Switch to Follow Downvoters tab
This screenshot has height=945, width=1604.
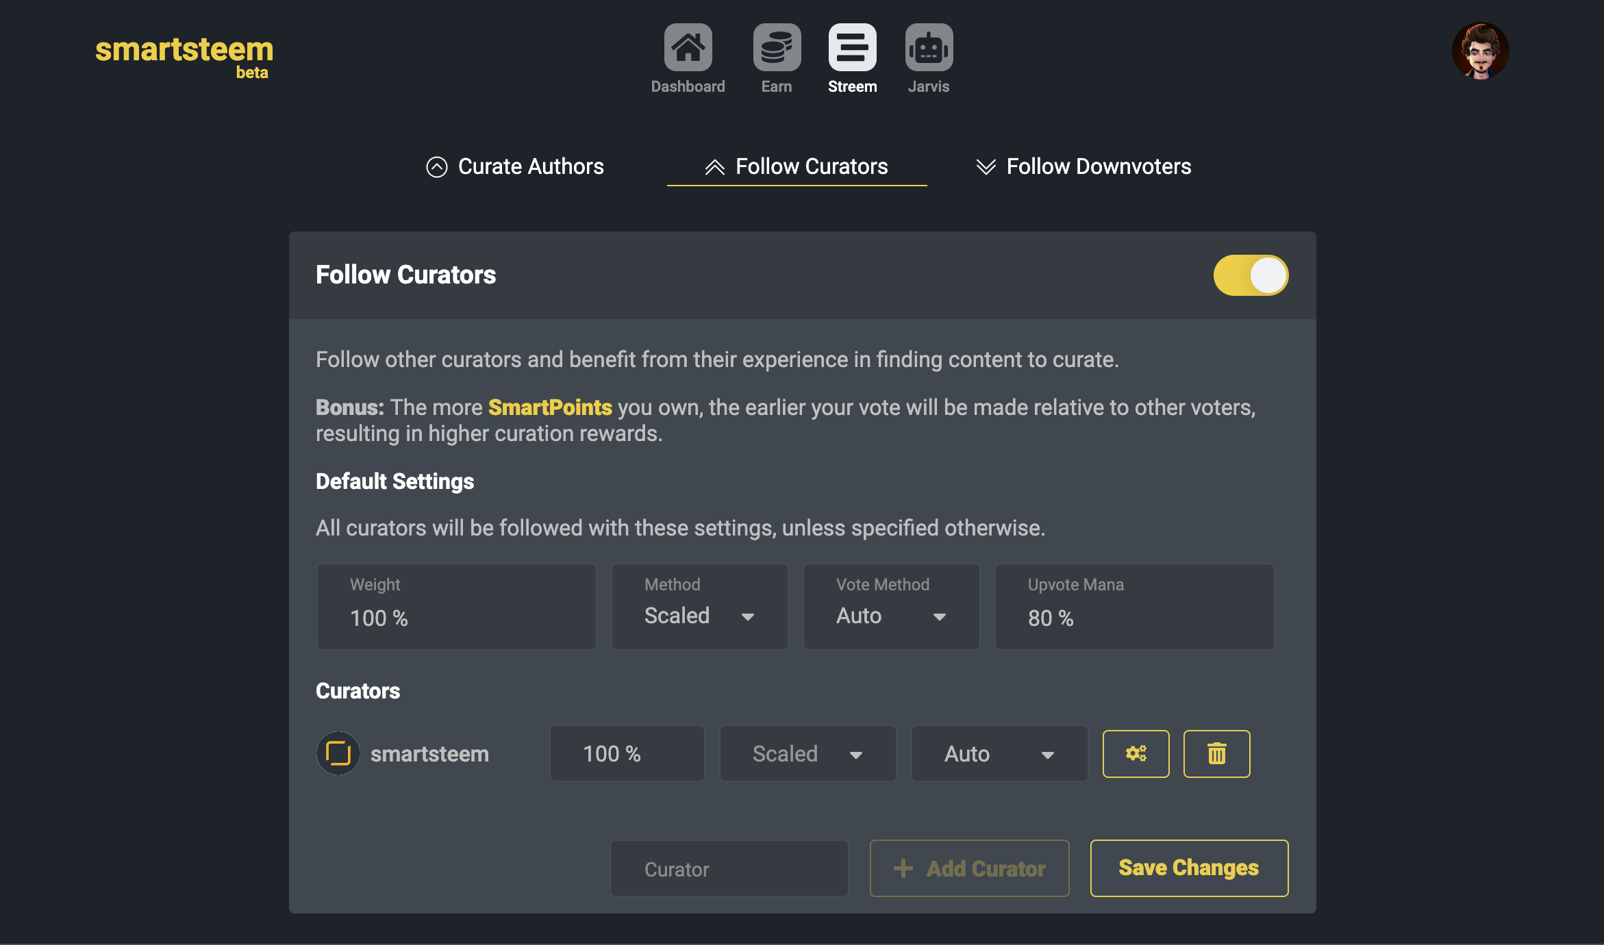(x=1083, y=166)
